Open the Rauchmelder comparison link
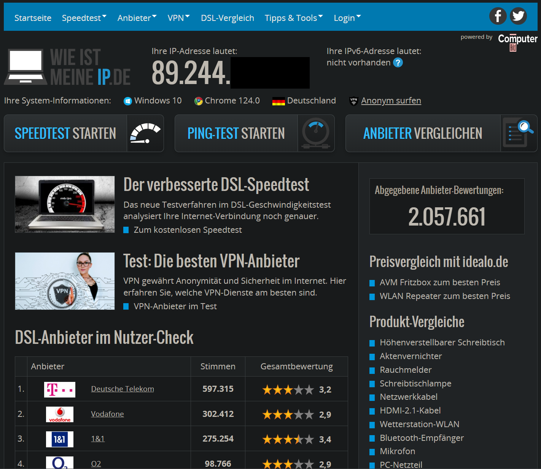This screenshot has width=541, height=469. [x=406, y=370]
